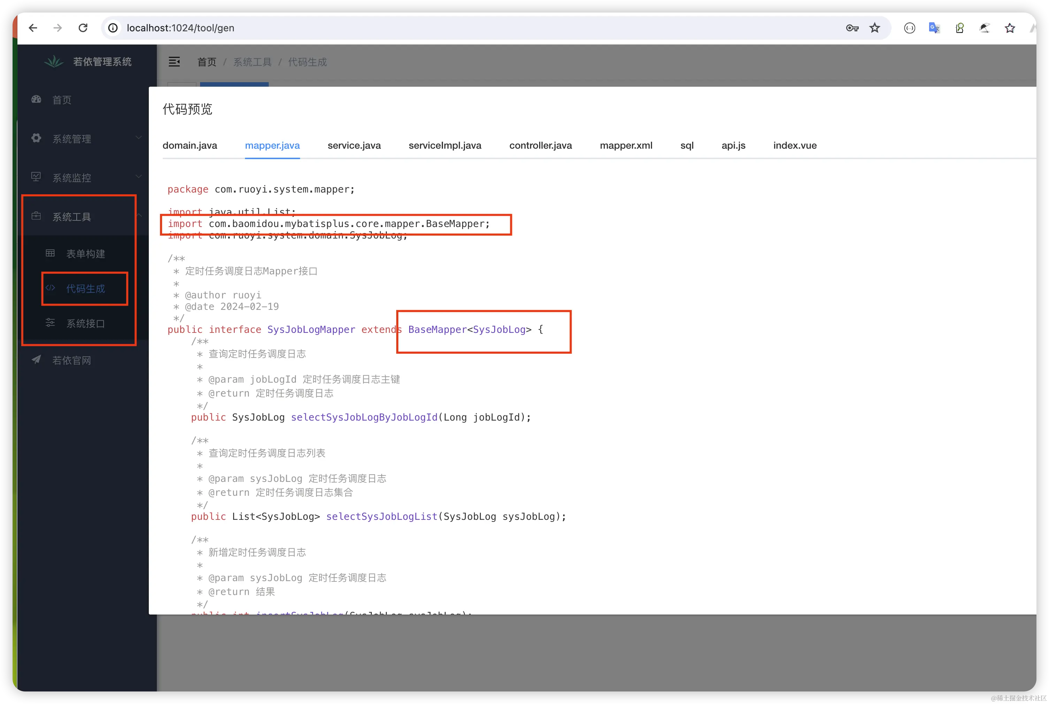1049x704 pixels.
Task: Bookmark page using star icon
Action: [874, 28]
